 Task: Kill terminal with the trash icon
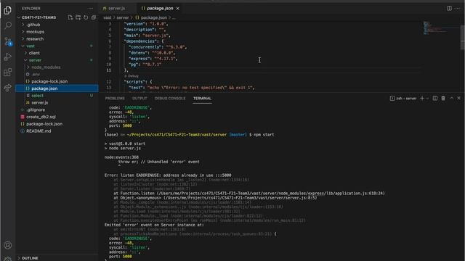pos(443,99)
